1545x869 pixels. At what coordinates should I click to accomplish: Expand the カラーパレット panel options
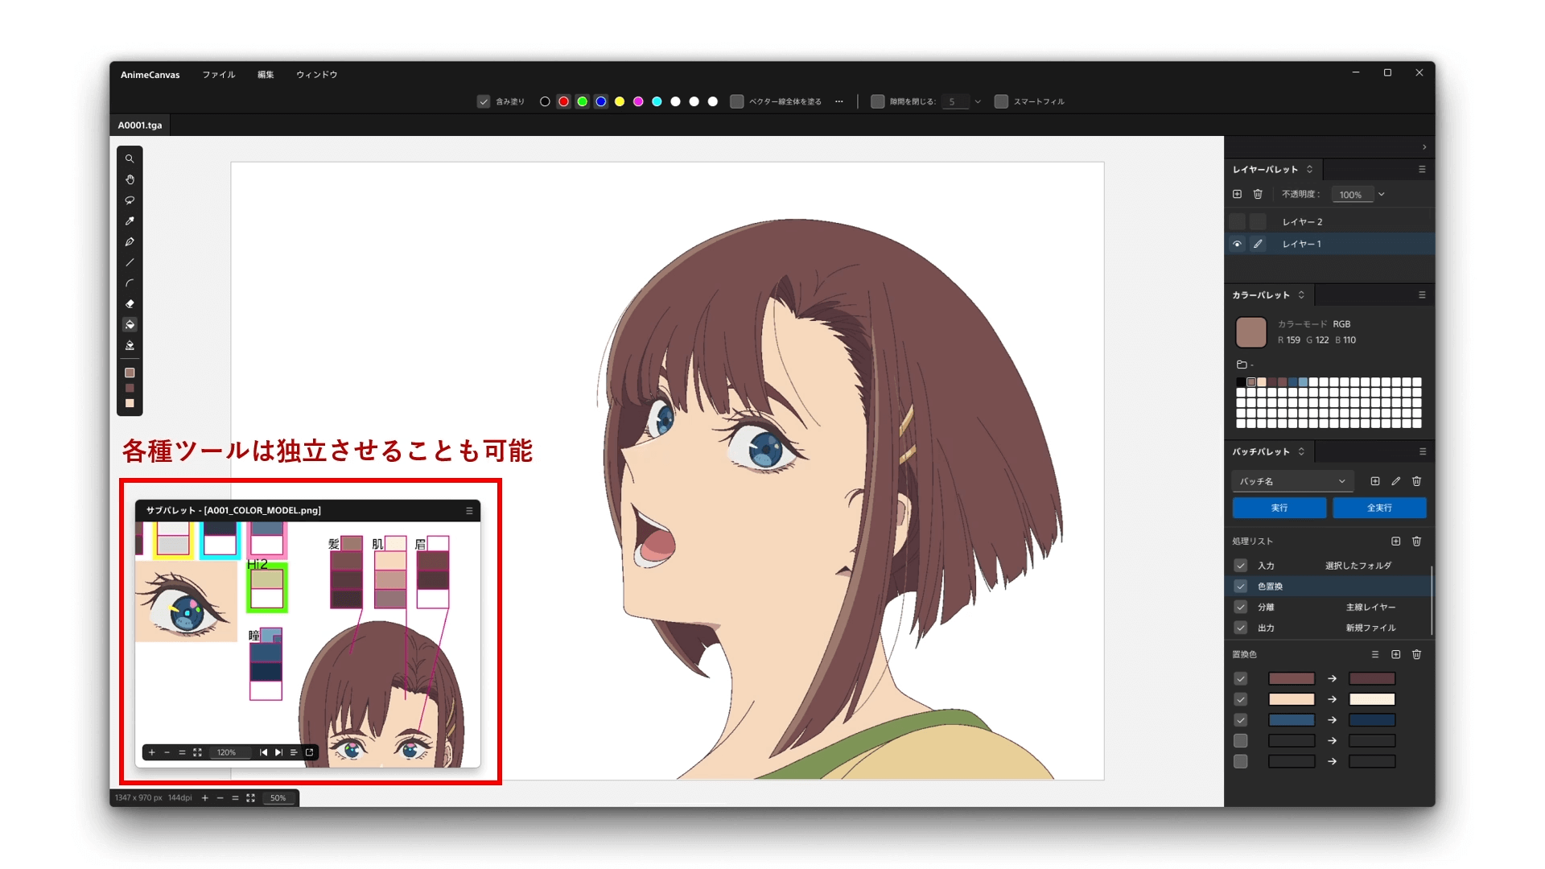[1422, 295]
